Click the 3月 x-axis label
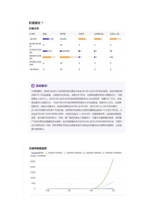Image resolution: width=154 pixels, height=218 pixels. [x=91, y=191]
